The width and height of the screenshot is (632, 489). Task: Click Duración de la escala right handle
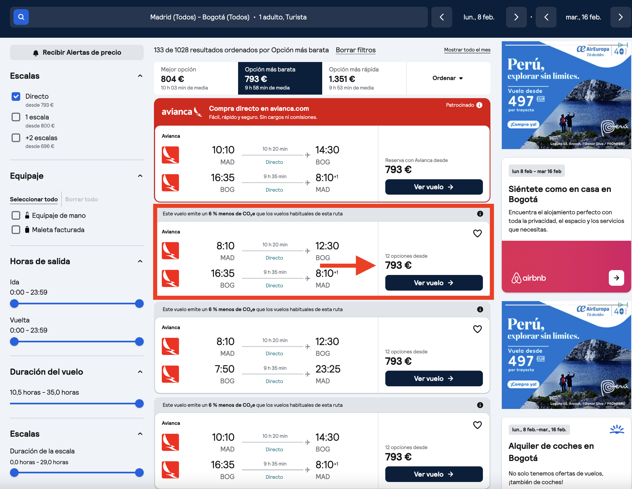(139, 473)
